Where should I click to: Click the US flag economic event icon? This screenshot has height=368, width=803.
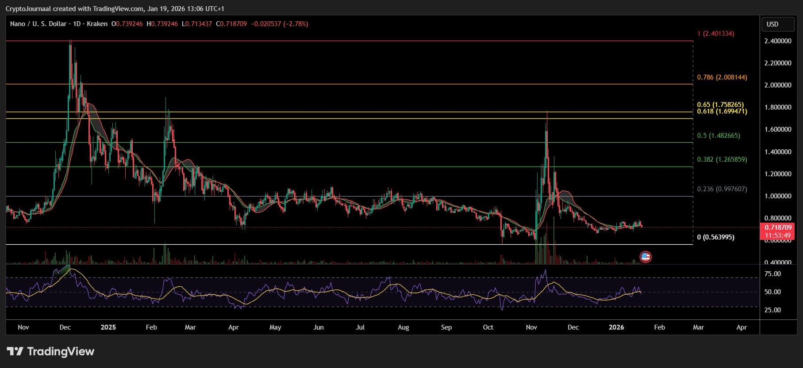[645, 257]
